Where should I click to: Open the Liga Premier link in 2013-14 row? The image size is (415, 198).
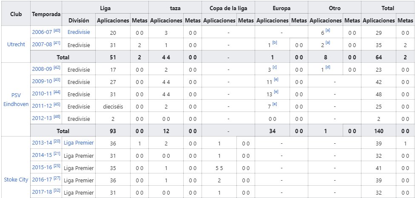79,143
